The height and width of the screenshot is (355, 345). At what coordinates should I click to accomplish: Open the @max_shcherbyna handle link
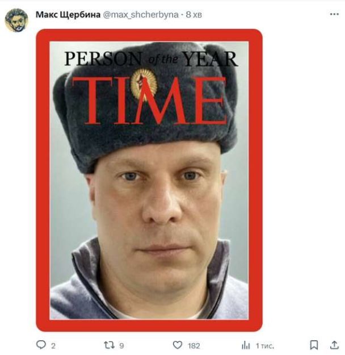point(141,15)
